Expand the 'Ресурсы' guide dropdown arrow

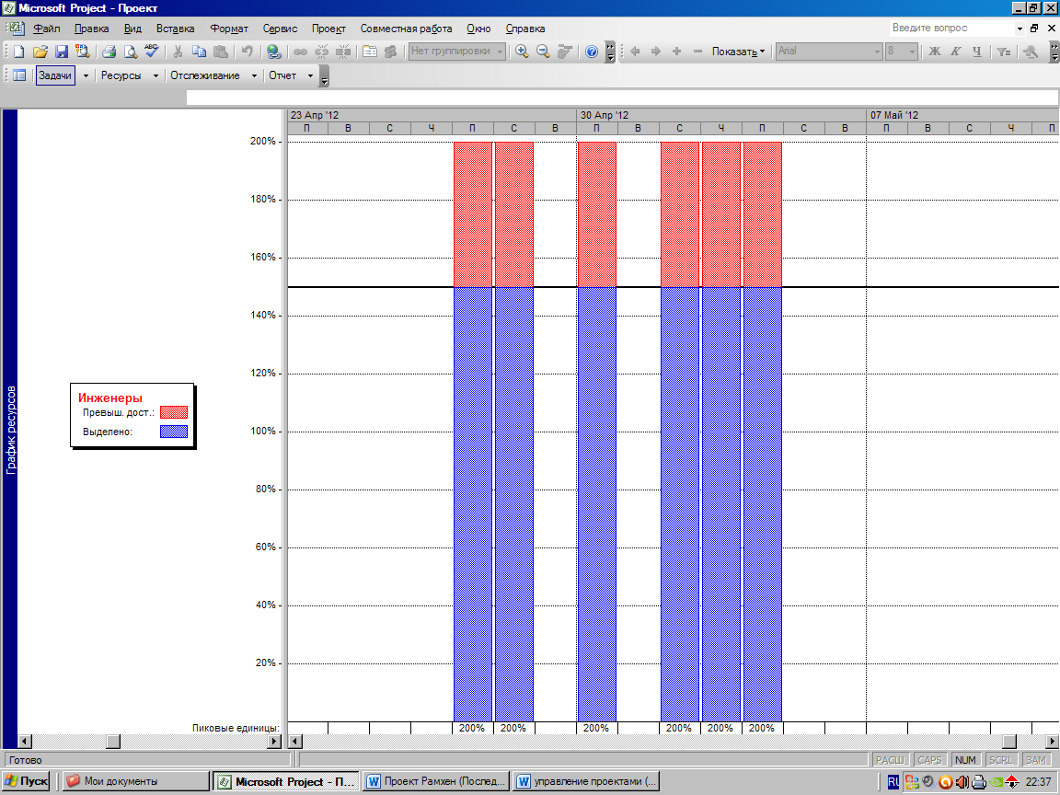pyautogui.click(x=156, y=75)
